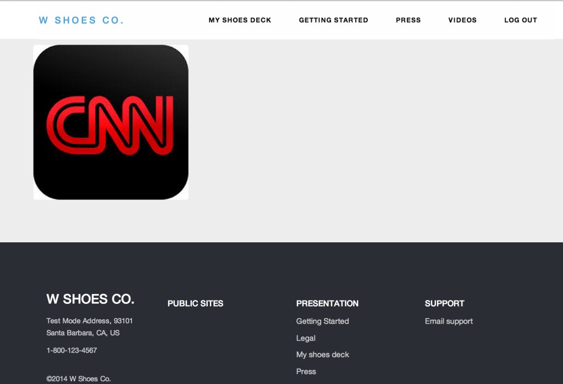Select VIDEOS in the top menu
Viewport: 563px width, 384px height.
click(x=462, y=20)
